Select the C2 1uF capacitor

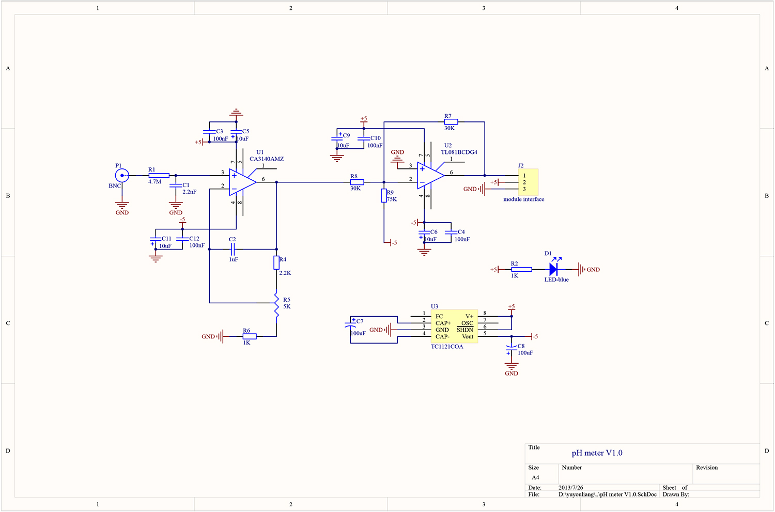point(234,249)
